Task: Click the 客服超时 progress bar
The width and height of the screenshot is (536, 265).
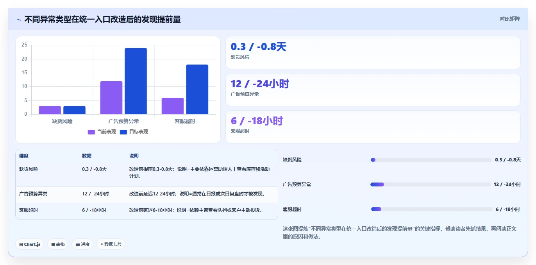Action: click(x=432, y=209)
